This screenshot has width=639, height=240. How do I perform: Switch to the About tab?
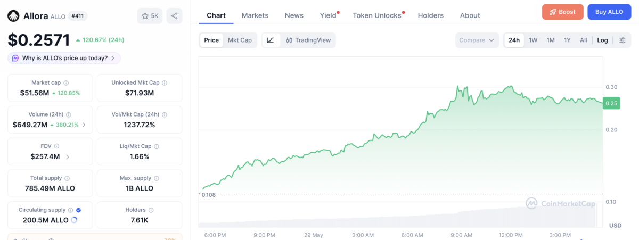point(470,15)
